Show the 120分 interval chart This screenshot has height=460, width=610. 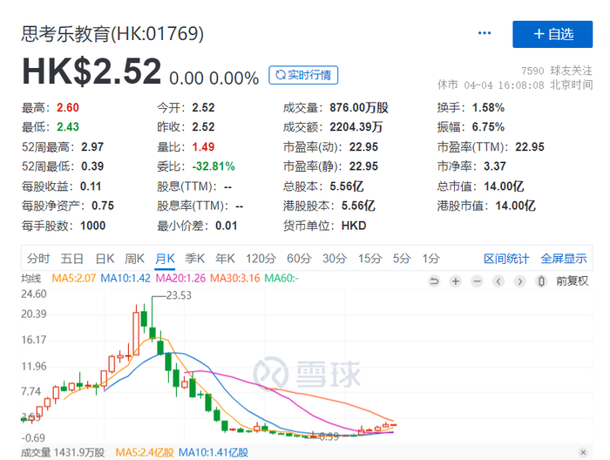tap(261, 258)
